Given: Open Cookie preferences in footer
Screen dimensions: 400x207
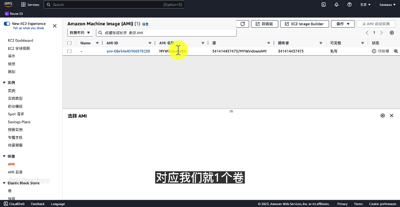Looking at the screenshot, I should click(383, 204).
